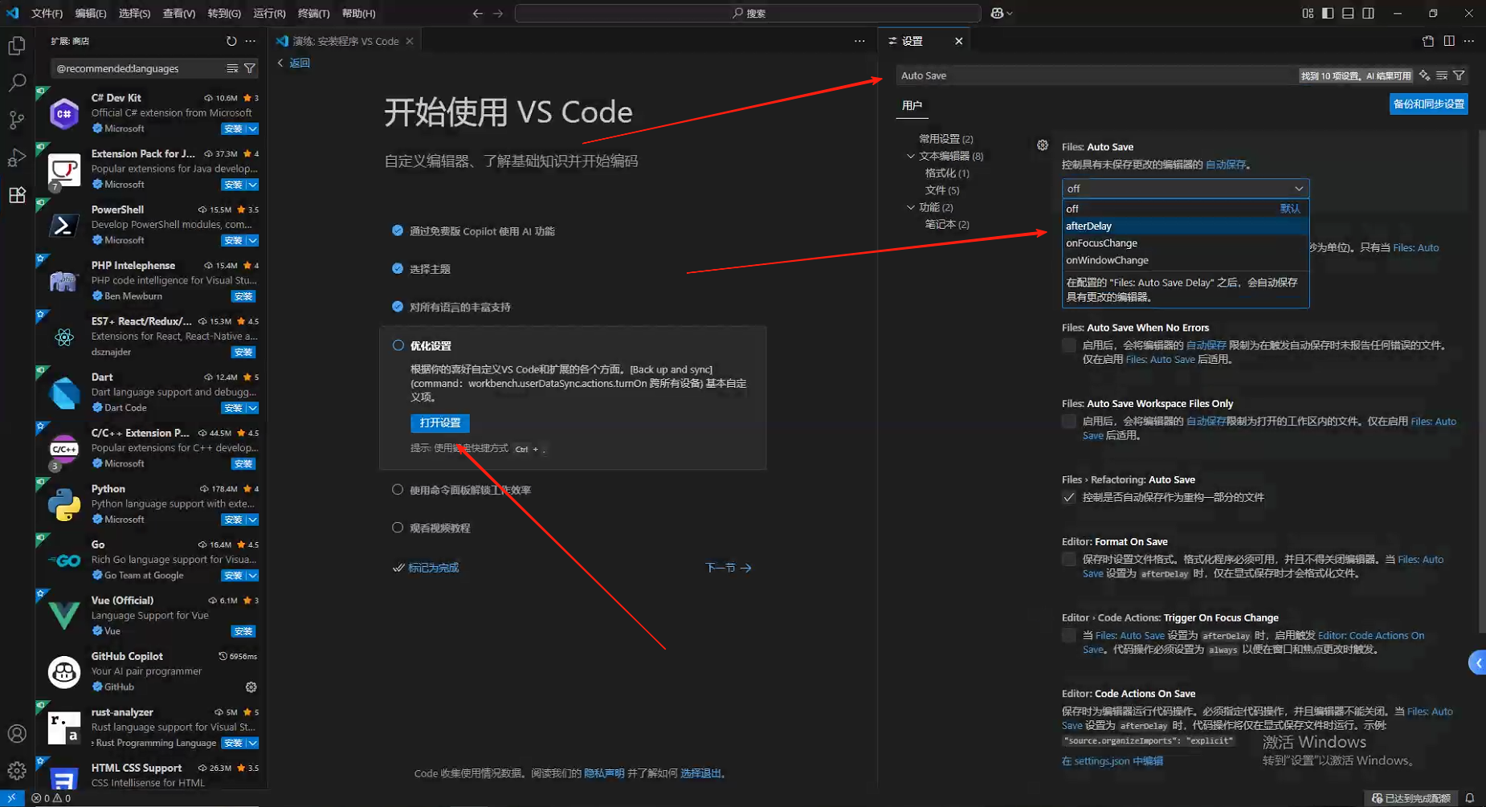Select afterDelay option in Auto Save dropdown

pyautogui.click(x=1089, y=226)
